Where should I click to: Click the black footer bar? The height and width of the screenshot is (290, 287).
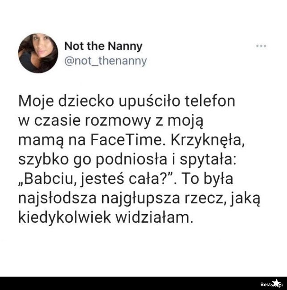143,283
